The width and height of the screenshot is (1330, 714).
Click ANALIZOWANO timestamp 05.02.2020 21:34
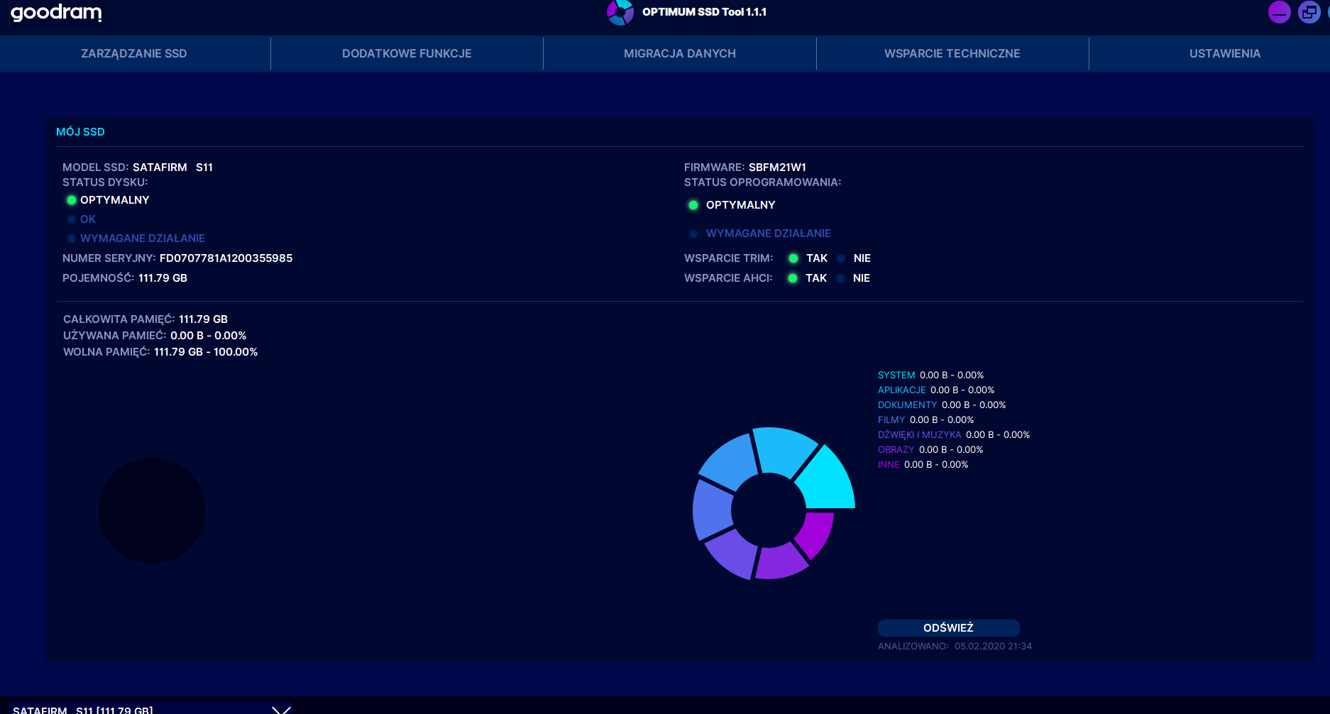pyautogui.click(x=993, y=647)
